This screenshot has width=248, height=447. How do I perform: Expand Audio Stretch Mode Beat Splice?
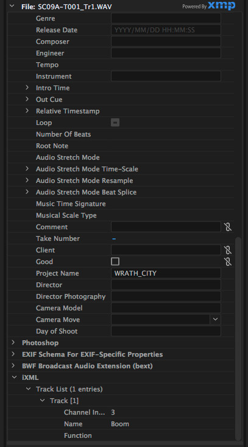[27, 192]
